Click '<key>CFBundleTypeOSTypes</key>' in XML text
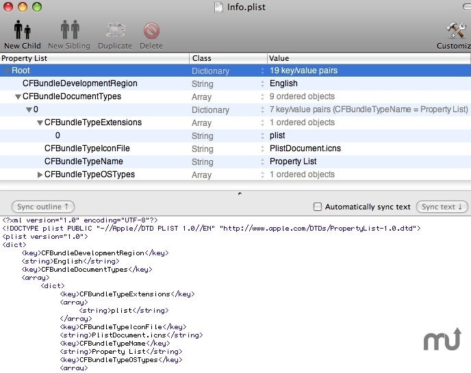 click(121, 360)
